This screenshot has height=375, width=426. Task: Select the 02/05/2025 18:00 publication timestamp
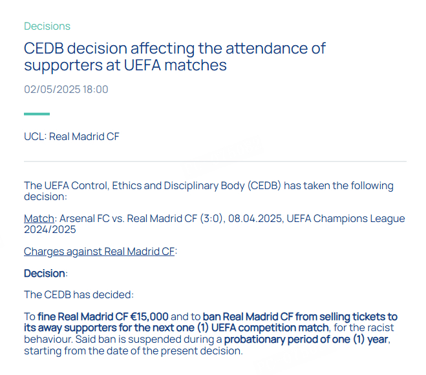point(66,89)
